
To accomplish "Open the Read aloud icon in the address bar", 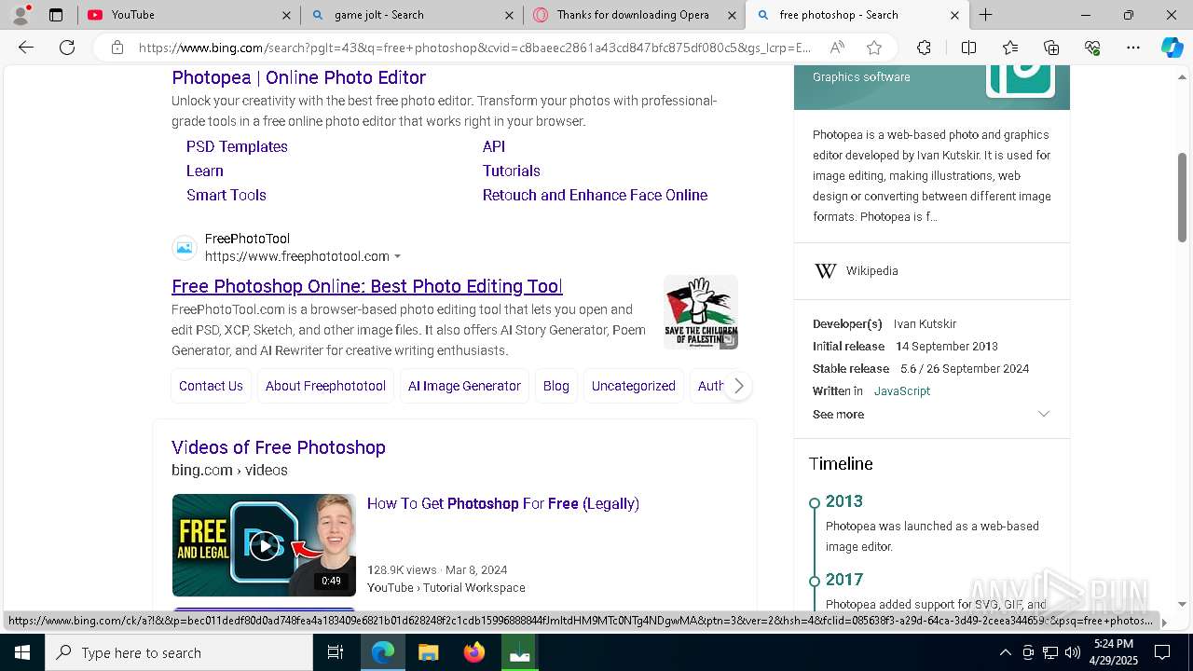I will point(837,48).
